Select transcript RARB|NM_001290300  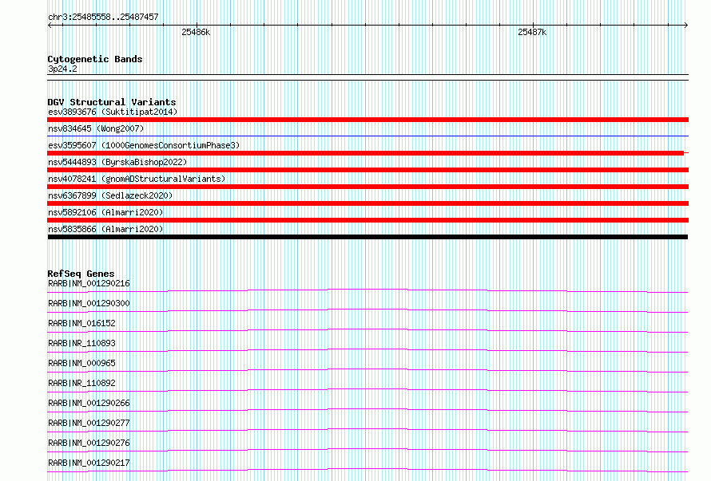(89, 303)
